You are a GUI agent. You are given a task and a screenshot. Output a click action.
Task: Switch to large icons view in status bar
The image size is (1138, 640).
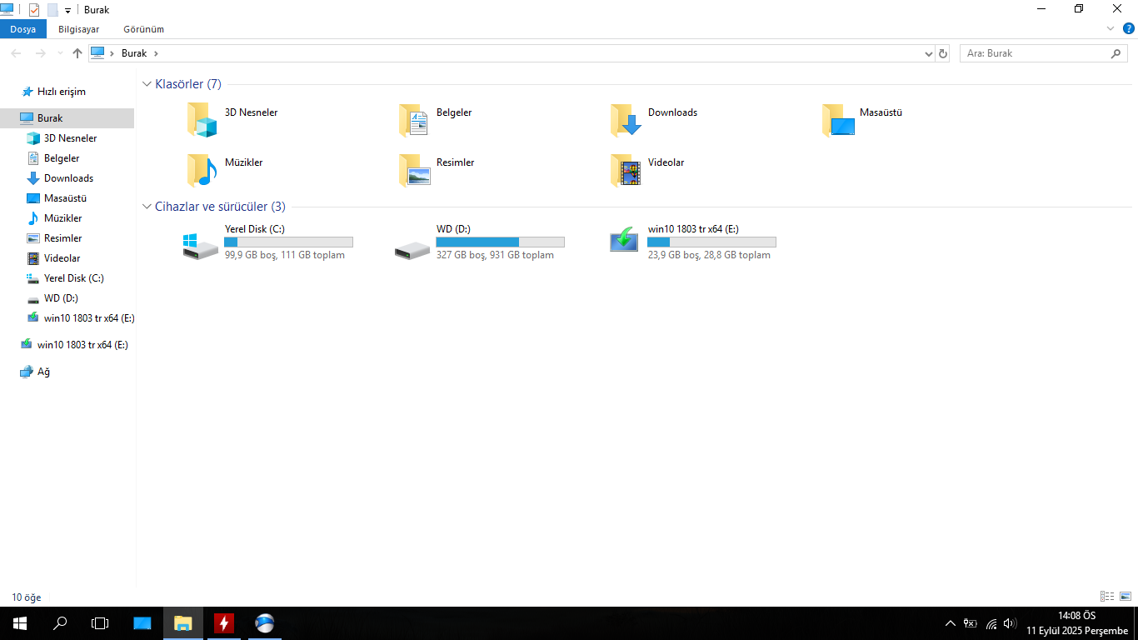(1126, 597)
